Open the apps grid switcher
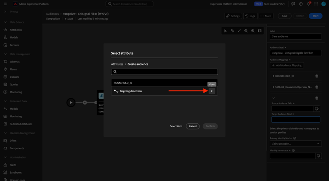 (x=316, y=4)
